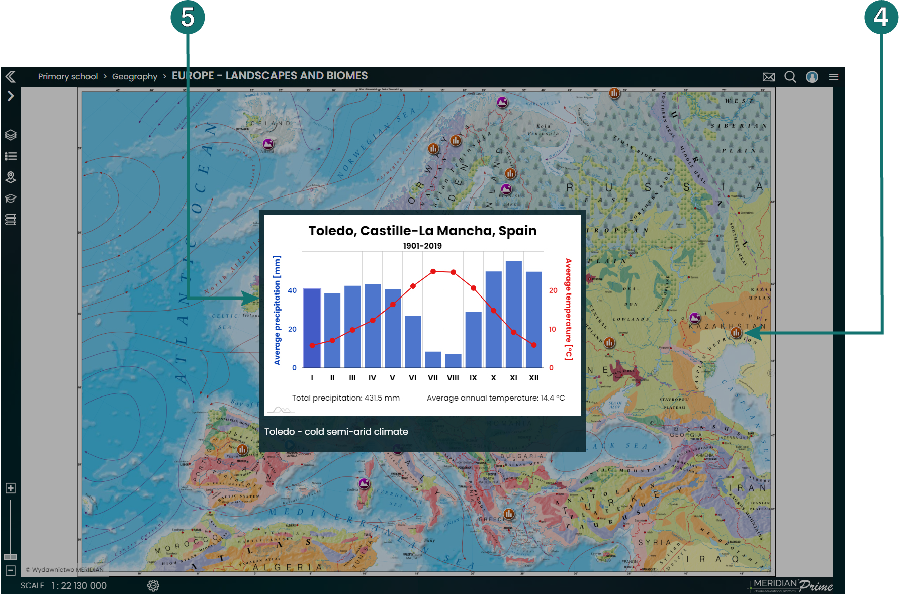Open the legend list icon
The width and height of the screenshot is (899, 595).
point(11,156)
